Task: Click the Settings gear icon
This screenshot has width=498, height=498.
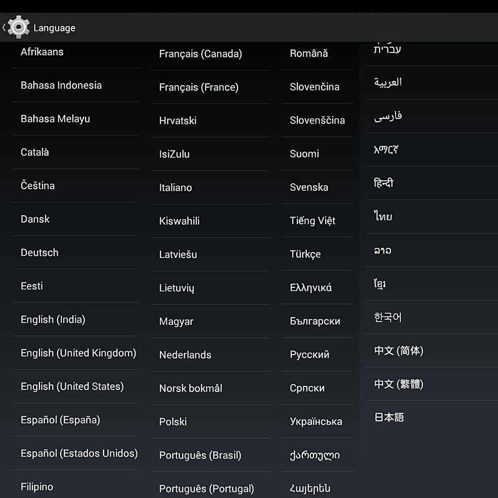Action: point(18,27)
